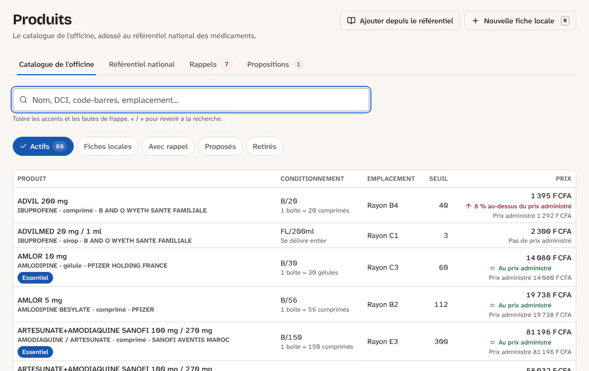Create a Nouvelle fiche locale
The image size is (589, 371).
point(520,21)
